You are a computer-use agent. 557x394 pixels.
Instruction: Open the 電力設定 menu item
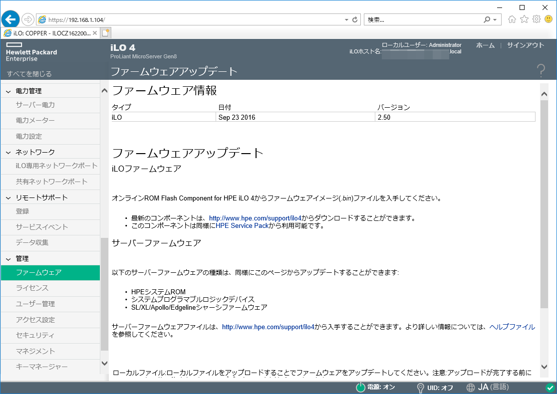click(50, 136)
